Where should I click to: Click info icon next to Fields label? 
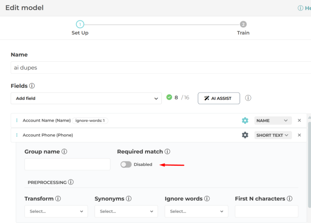click(32, 86)
